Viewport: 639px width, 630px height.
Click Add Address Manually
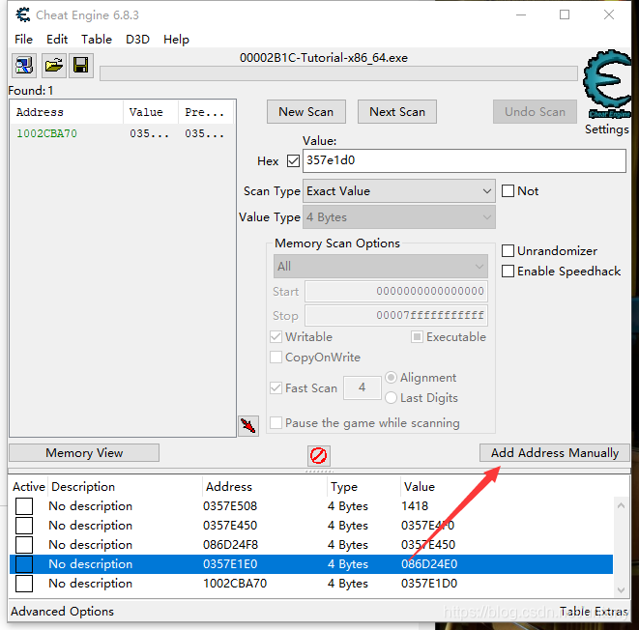coord(555,453)
